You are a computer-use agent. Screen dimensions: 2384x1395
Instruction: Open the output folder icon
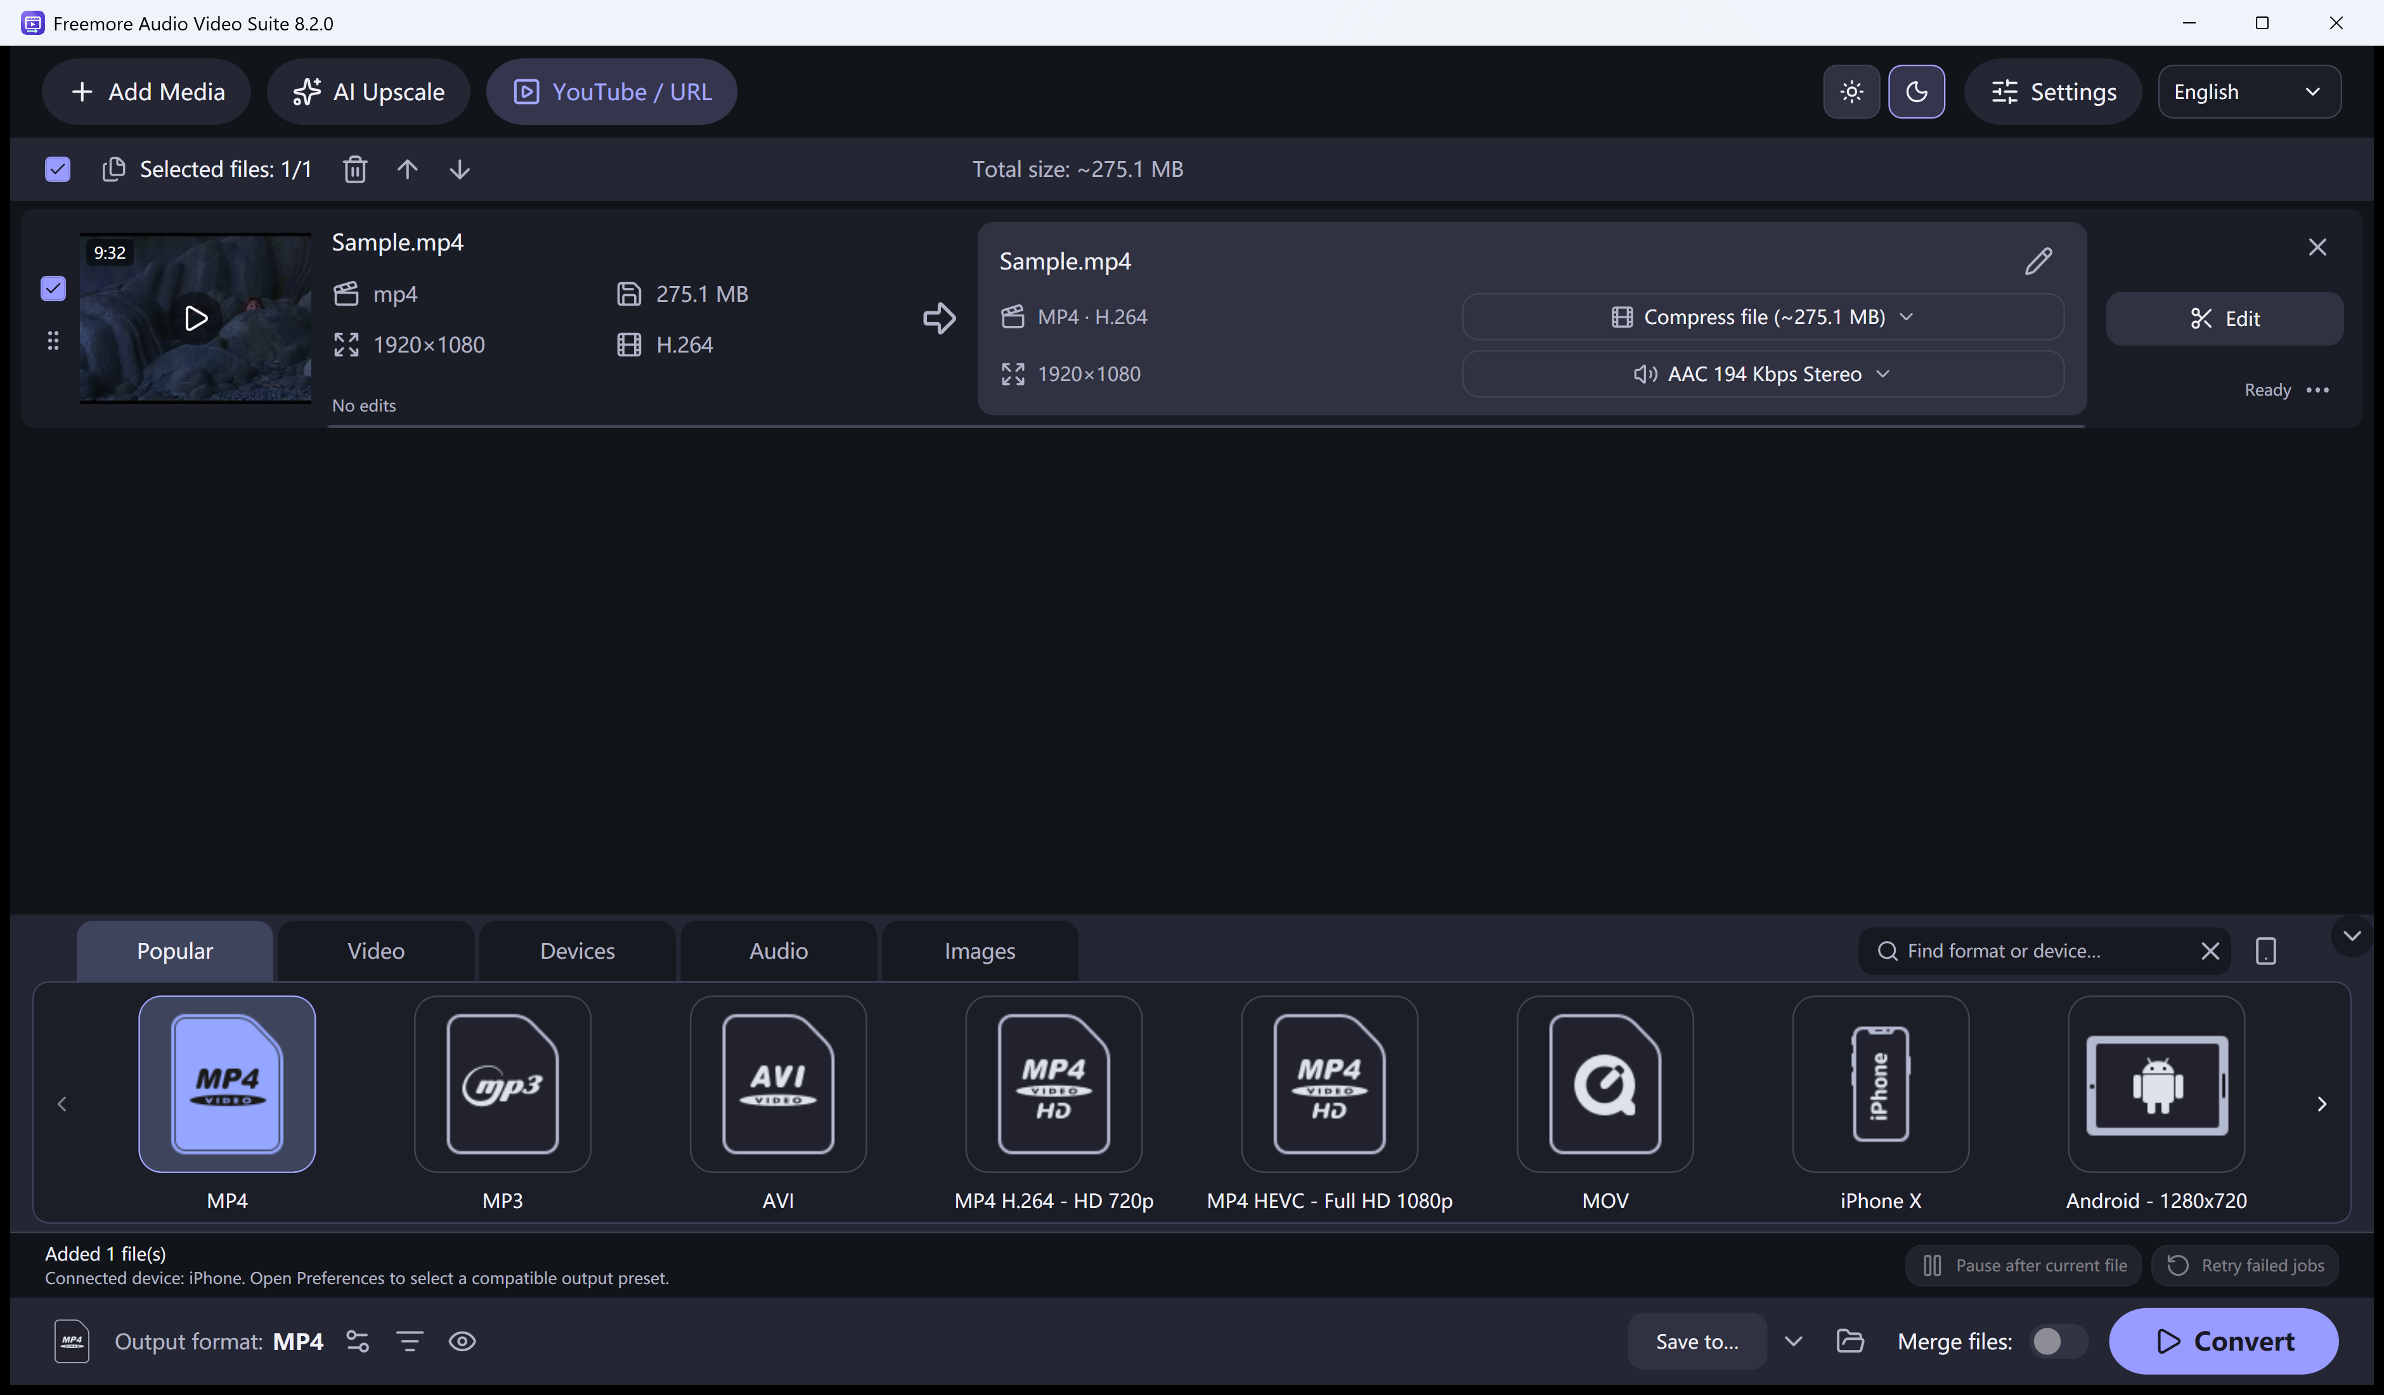[1850, 1341]
